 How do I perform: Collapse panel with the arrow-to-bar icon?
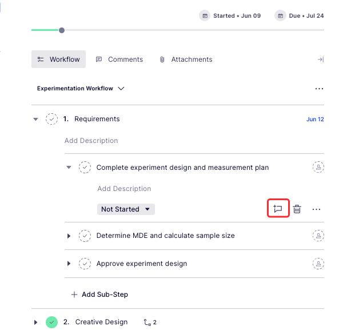coord(321,59)
